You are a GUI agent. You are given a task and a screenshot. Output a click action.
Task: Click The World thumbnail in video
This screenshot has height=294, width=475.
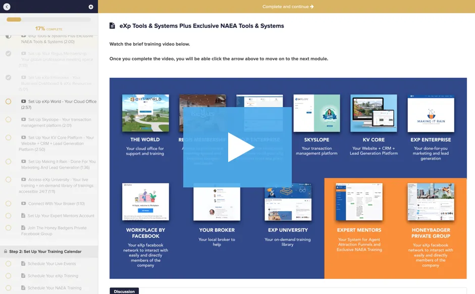pos(145,113)
